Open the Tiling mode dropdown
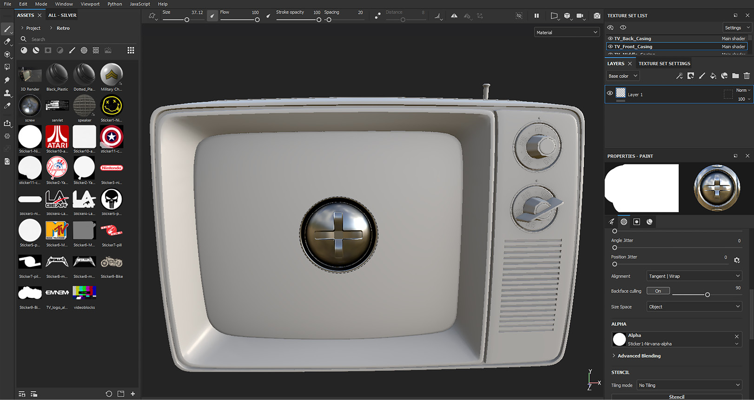The image size is (754, 400). (x=689, y=385)
